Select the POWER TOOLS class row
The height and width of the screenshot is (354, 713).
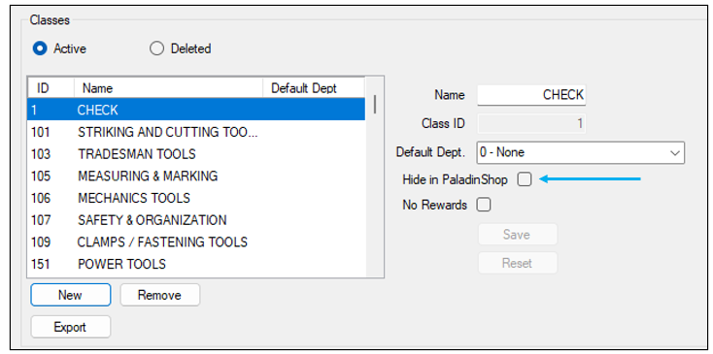[x=196, y=264]
